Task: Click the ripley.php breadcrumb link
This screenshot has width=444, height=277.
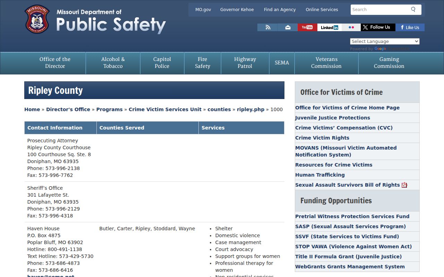Action: [x=250, y=109]
